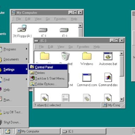The width and height of the screenshot is (135, 135).
Task: Click the C: window title bar drive icon
Action: (36, 41)
